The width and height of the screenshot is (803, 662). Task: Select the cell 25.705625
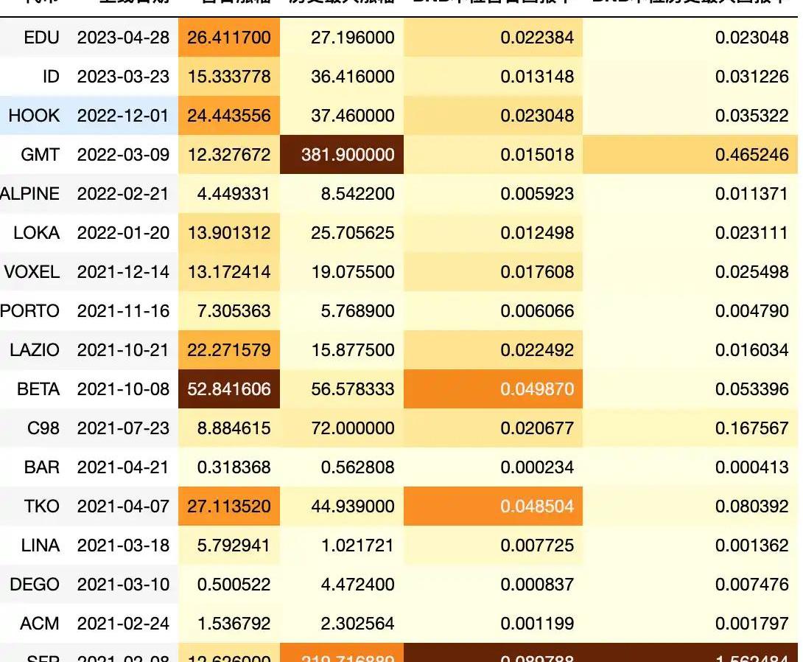[353, 233]
